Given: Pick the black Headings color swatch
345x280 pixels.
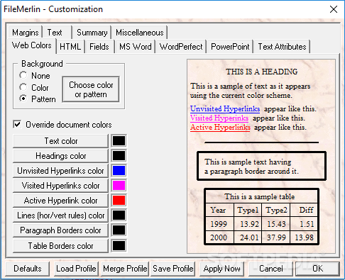Looking at the screenshot, I should pyautogui.click(x=119, y=156).
